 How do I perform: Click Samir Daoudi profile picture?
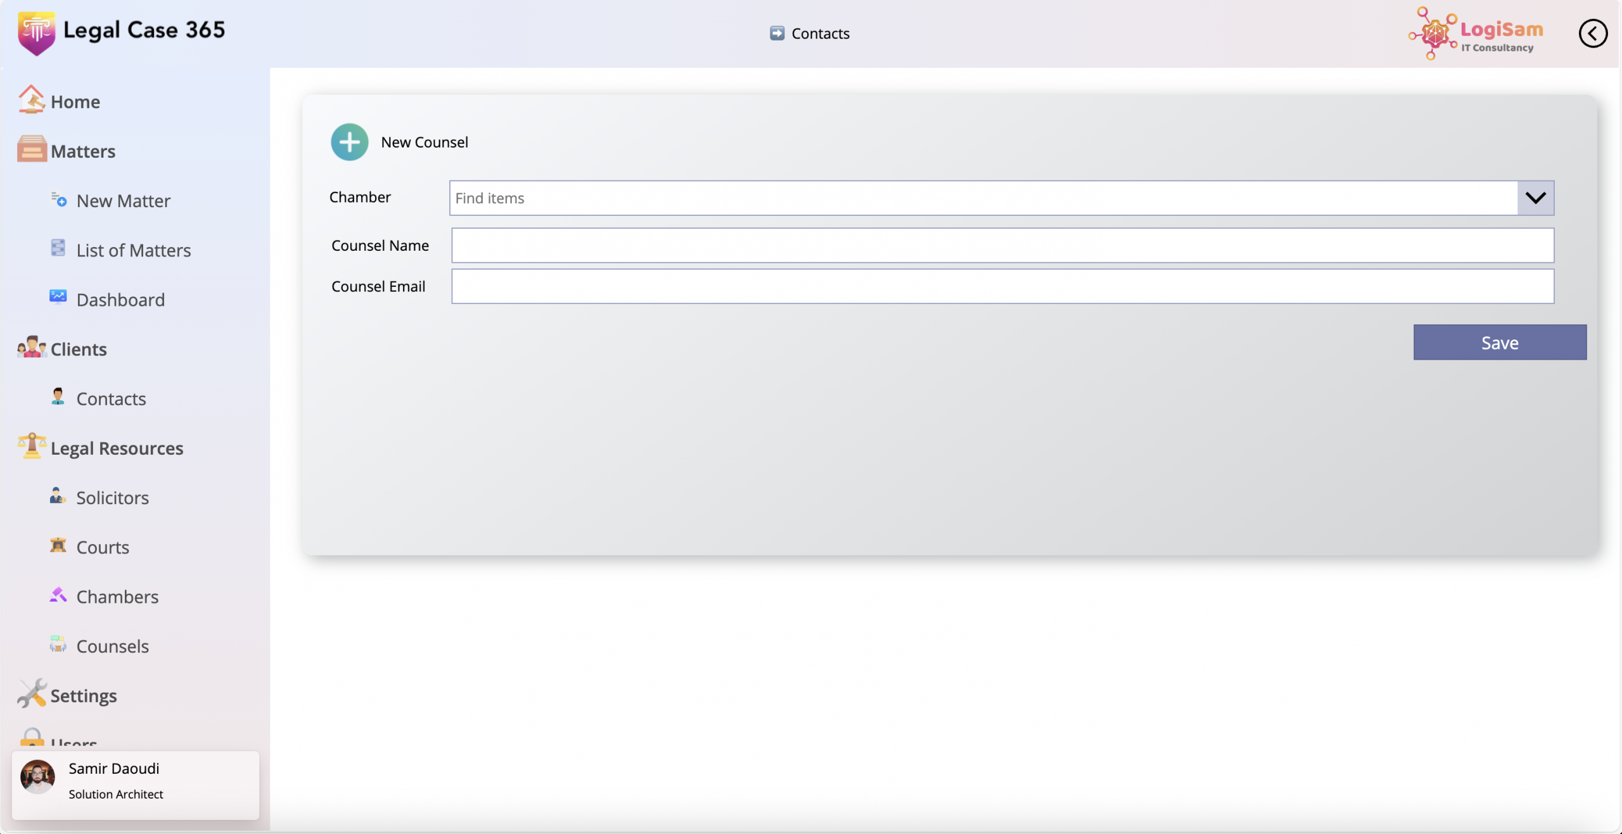tap(37, 776)
